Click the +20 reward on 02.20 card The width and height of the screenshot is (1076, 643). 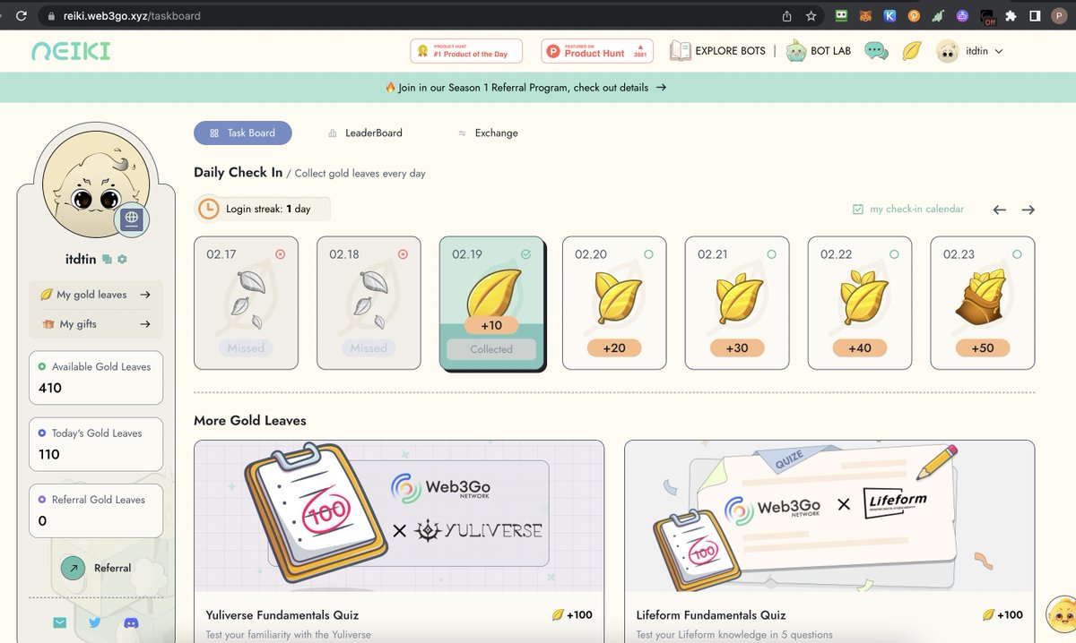coord(614,348)
